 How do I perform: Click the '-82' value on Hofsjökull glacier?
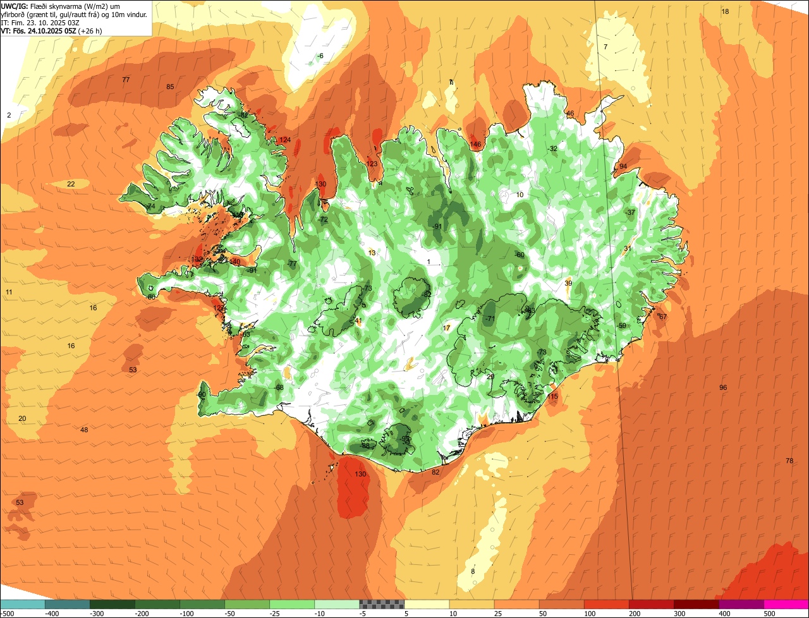(x=427, y=294)
